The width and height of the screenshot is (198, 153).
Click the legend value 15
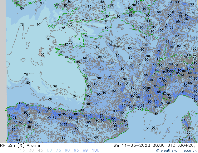(x=22, y=151)
